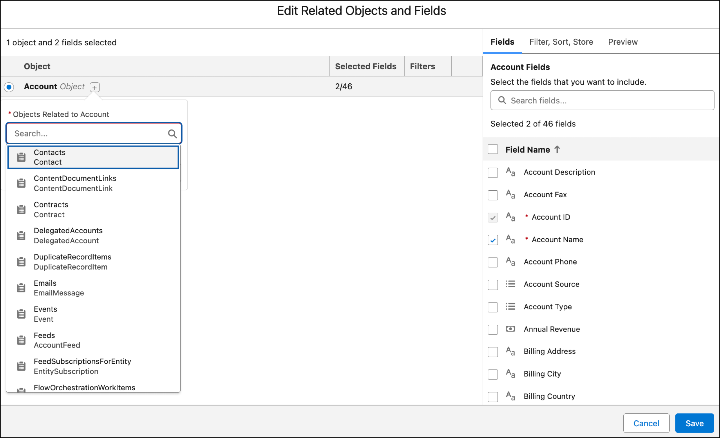The width and height of the screenshot is (720, 438).
Task: Click the object icon beside DelegatedAccounts
Action: pyautogui.click(x=21, y=236)
